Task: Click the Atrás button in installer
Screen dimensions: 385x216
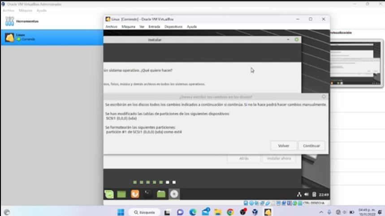Action: point(244,158)
